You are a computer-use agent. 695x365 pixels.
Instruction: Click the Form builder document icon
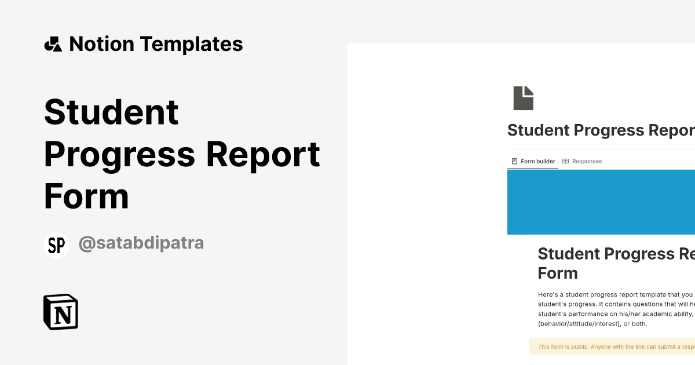(x=514, y=160)
